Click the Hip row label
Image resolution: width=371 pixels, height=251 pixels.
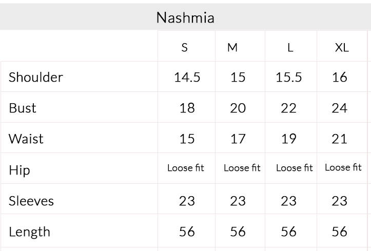coord(19,170)
